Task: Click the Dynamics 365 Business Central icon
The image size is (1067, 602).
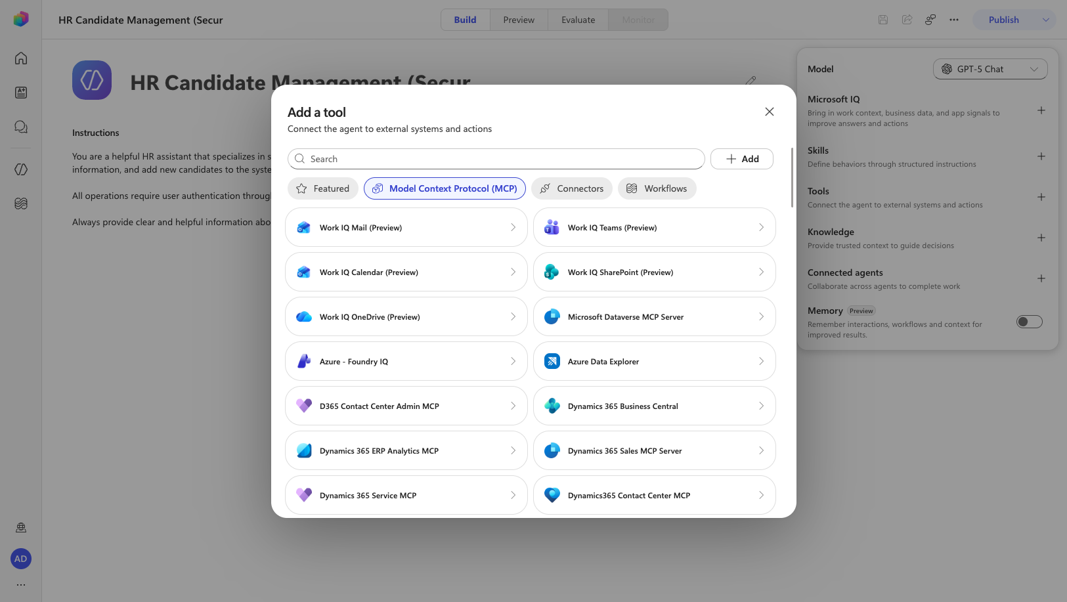Action: tap(552, 406)
